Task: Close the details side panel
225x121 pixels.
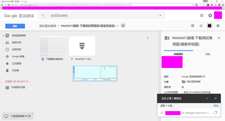Action: [x=219, y=38]
